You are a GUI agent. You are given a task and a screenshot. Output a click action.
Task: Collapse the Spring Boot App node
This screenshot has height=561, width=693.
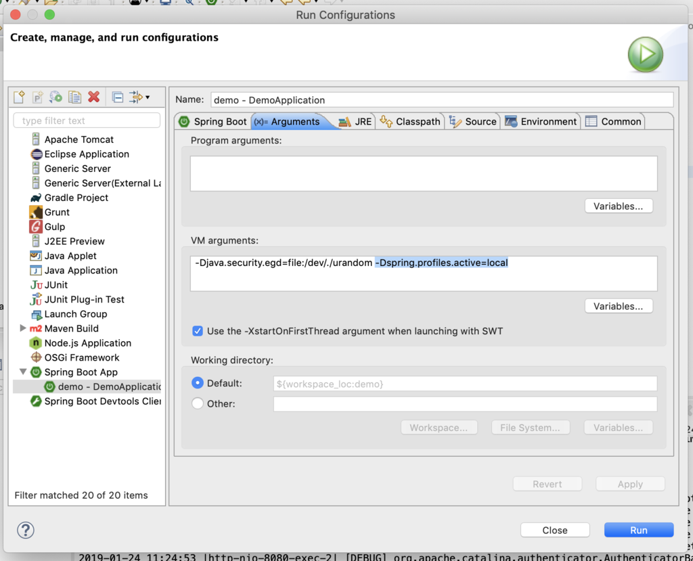click(22, 372)
